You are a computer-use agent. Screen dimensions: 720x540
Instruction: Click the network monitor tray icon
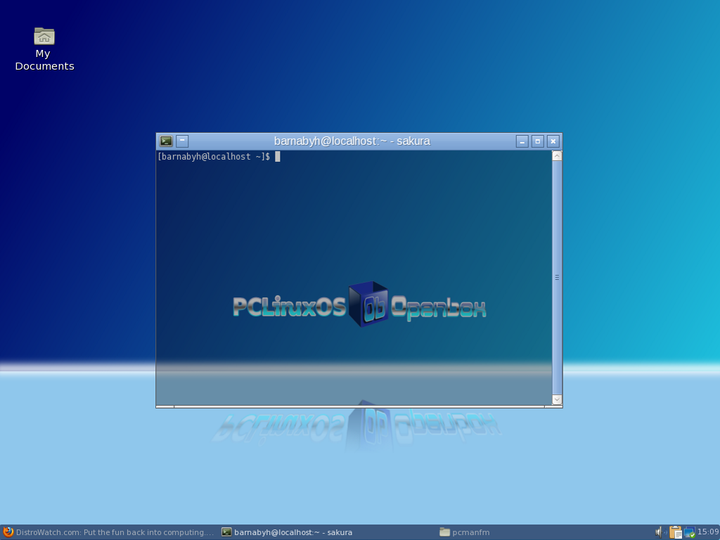[689, 532]
